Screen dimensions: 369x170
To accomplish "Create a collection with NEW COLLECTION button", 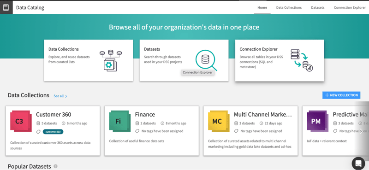I will (341, 95).
